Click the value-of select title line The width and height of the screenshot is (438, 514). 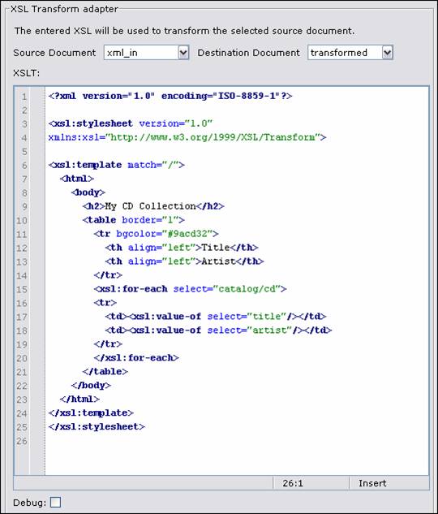click(216, 317)
